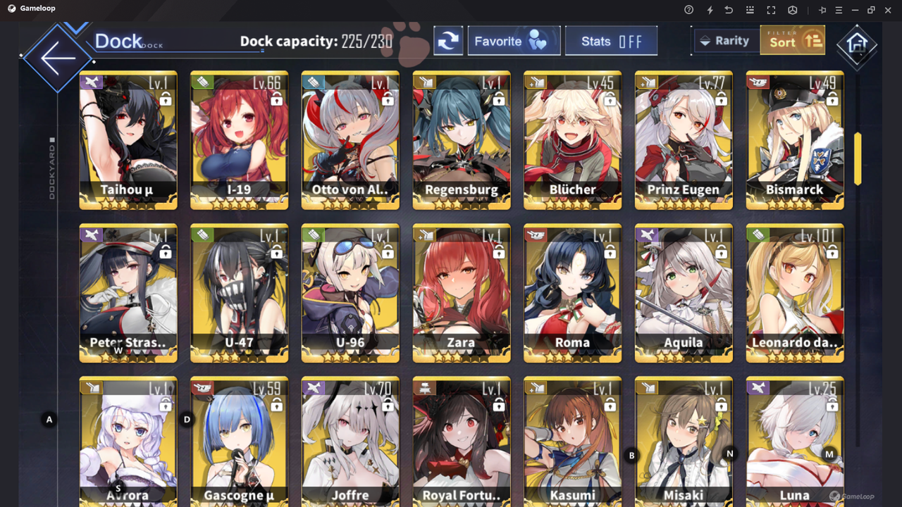Viewport: 902px width, 507px height.
Task: Open the Gameloop hamburger menu
Action: pos(839,10)
